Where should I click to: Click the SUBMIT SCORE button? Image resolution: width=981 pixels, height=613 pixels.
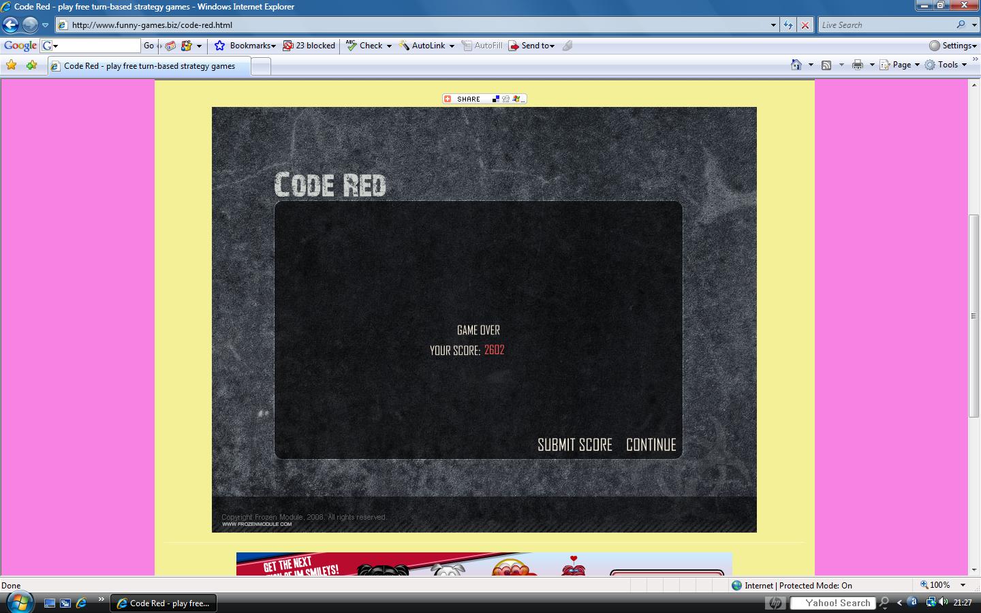click(574, 444)
